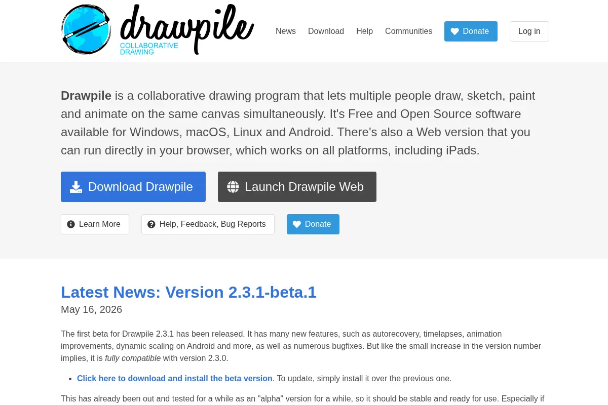608x405 pixels.
Task: Open the Download navigation item
Action: click(x=326, y=31)
